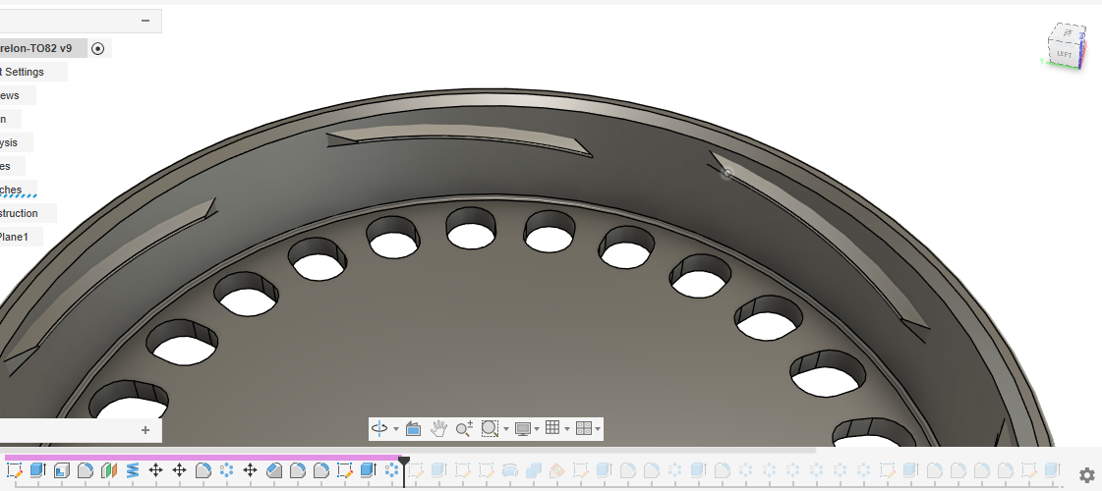The width and height of the screenshot is (1102, 491).
Task: Open timeline settings gear
Action: tap(1086, 475)
